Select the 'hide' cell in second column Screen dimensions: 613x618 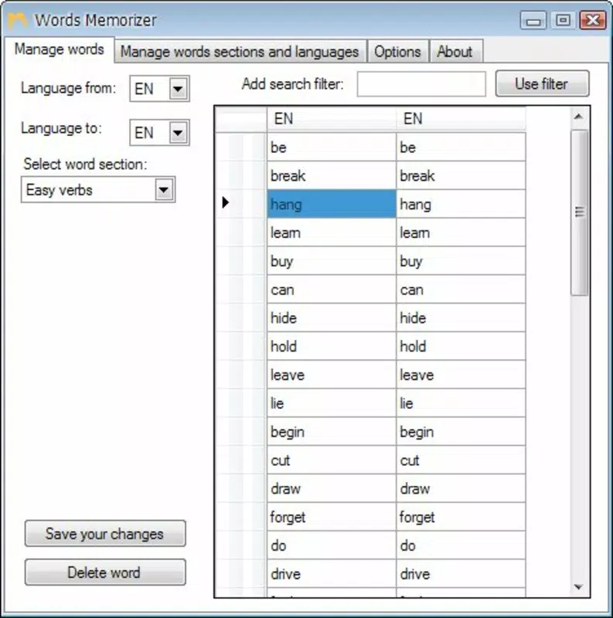coord(461,317)
